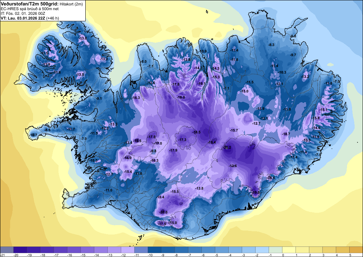Click the 'Veðurstofan/T2m 500grid:' title text
The width and height of the screenshot is (363, 257).
[x=30, y=4]
